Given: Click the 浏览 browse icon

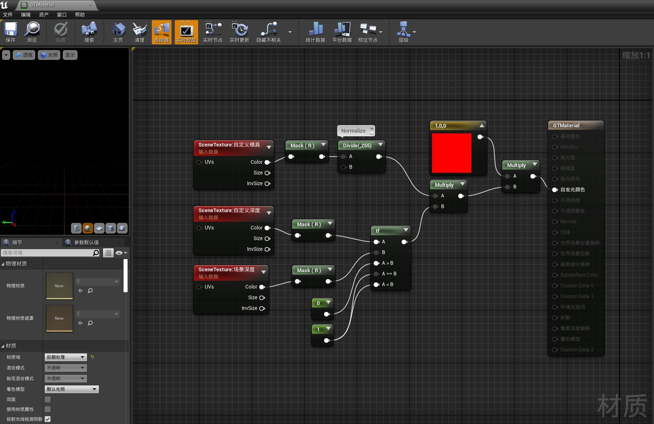Looking at the screenshot, I should coord(32,32).
